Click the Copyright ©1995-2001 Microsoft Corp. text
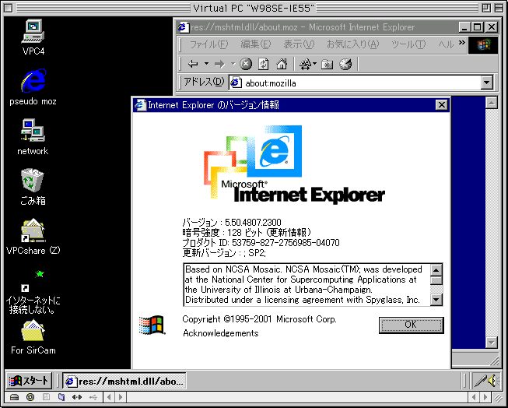Image resolution: width=508 pixels, height=408 pixels. pos(260,319)
